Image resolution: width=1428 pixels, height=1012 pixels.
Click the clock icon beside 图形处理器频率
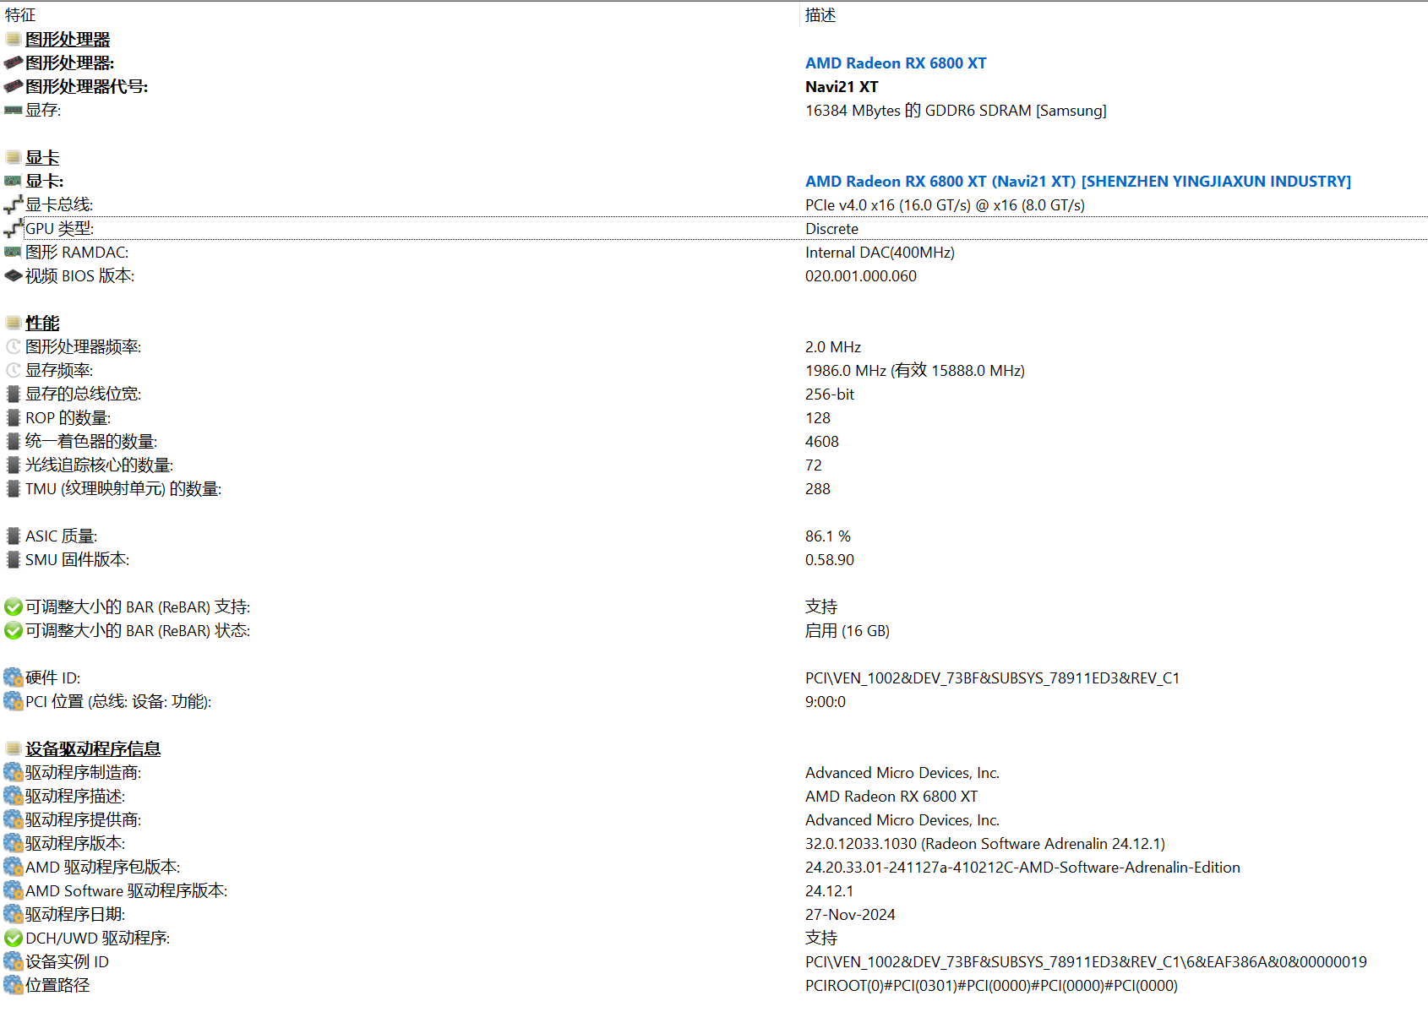(13, 347)
